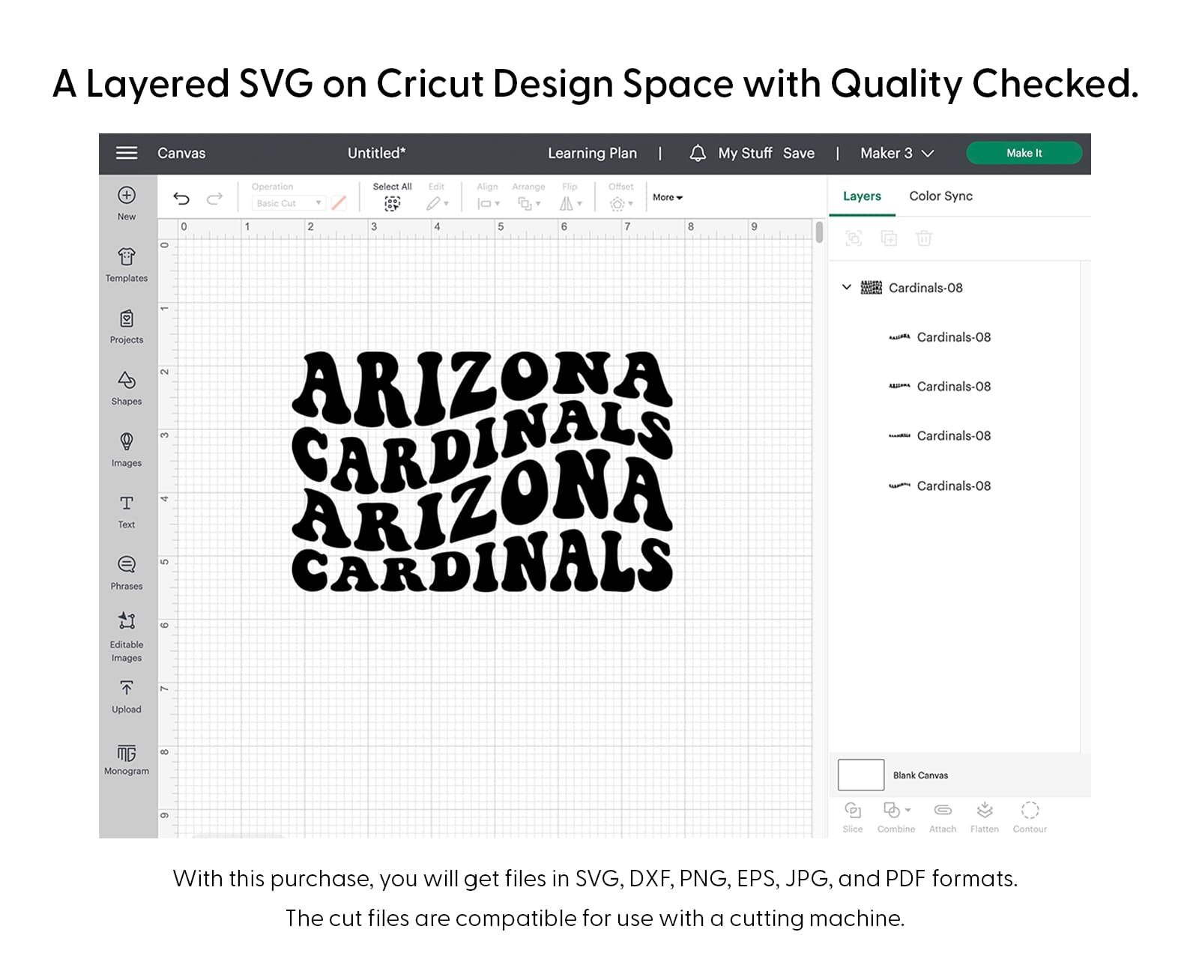Open the Maker 3 machine selector
The width and height of the screenshot is (1190, 980).
(x=897, y=153)
